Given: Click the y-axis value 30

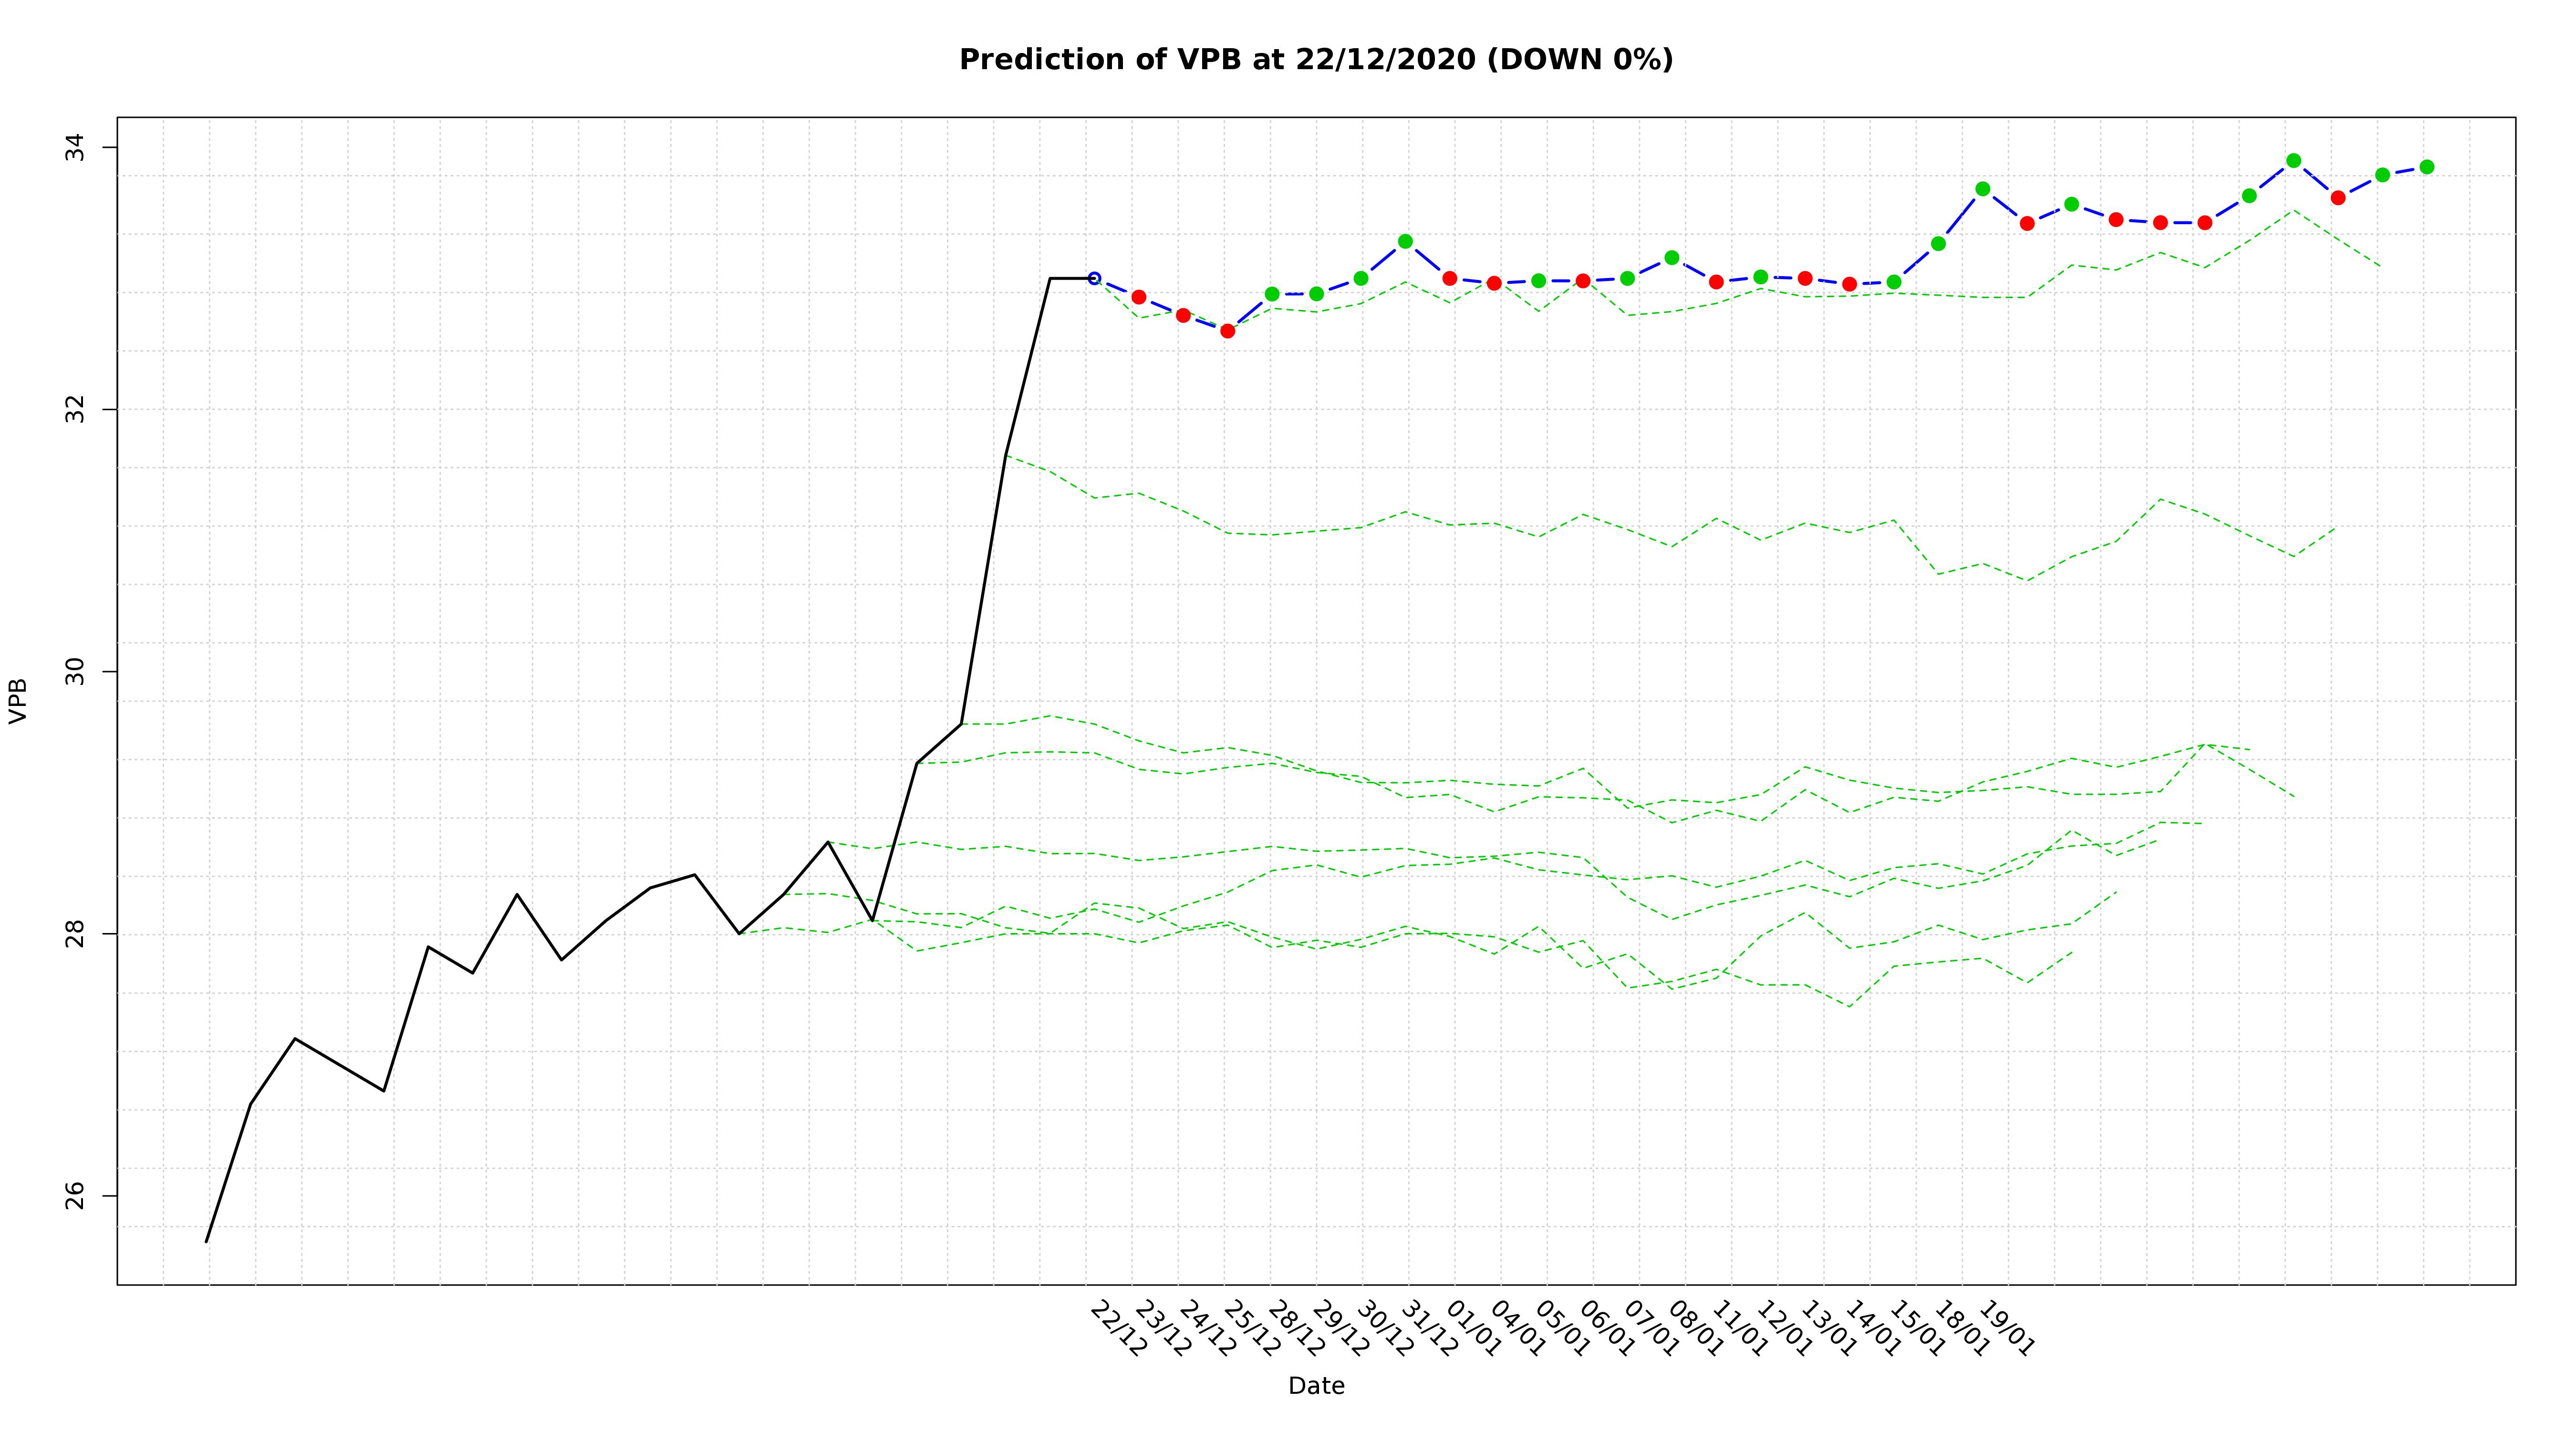Looking at the screenshot, I should tap(76, 671).
